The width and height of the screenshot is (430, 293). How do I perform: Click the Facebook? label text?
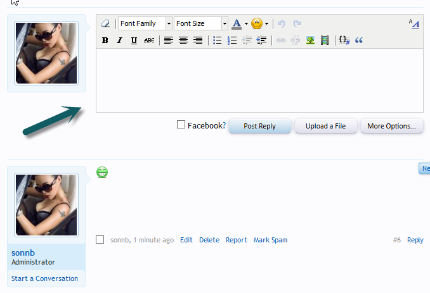click(207, 125)
